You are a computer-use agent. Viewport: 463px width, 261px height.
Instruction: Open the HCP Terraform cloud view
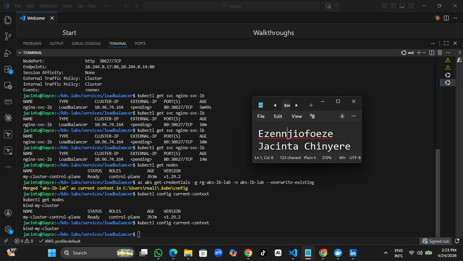tap(8, 150)
